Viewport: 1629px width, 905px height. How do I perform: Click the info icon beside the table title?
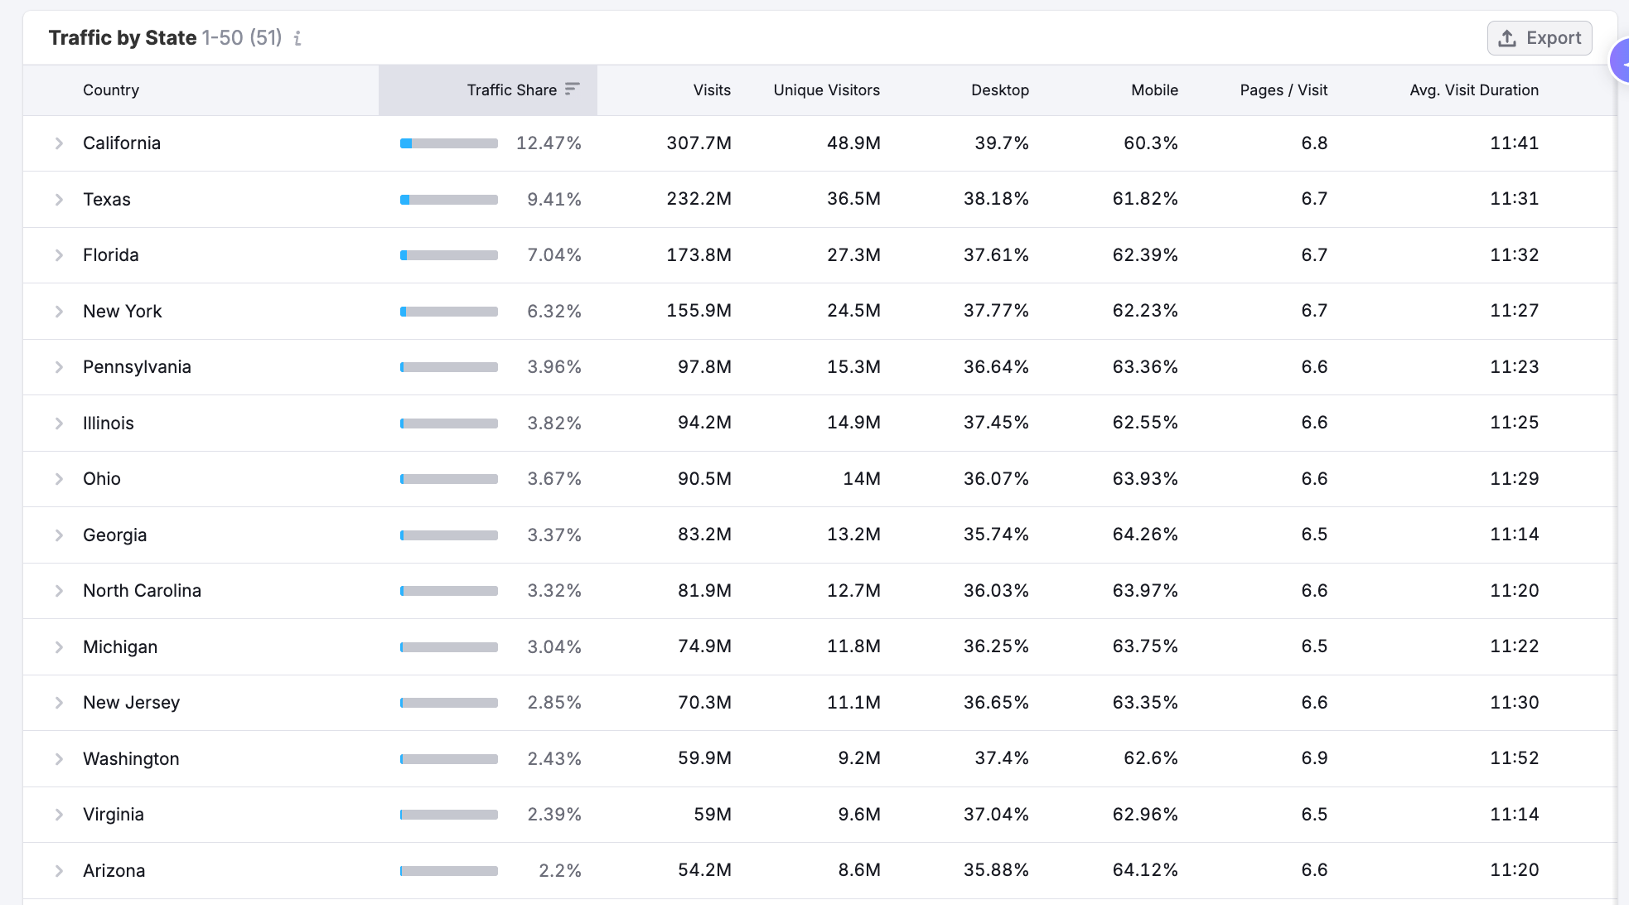point(297,37)
